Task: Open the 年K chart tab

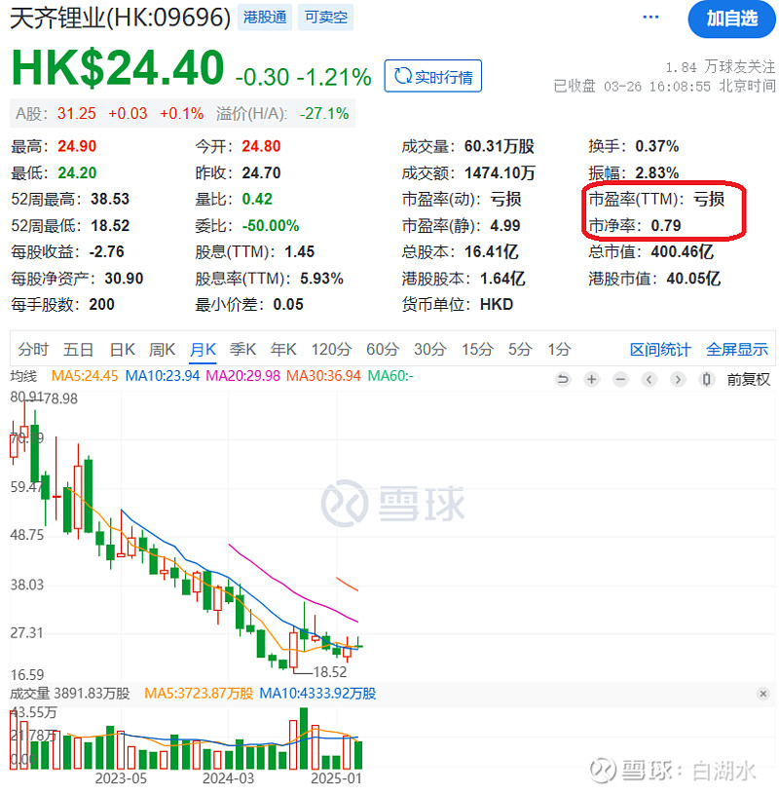Action: [x=283, y=350]
